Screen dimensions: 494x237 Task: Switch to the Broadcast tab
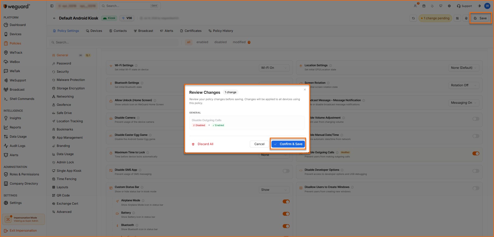[x=143, y=31]
